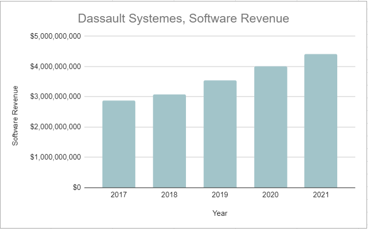Select the 2020 revenue bar

point(270,127)
